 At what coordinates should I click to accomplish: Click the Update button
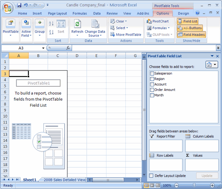(207, 176)
